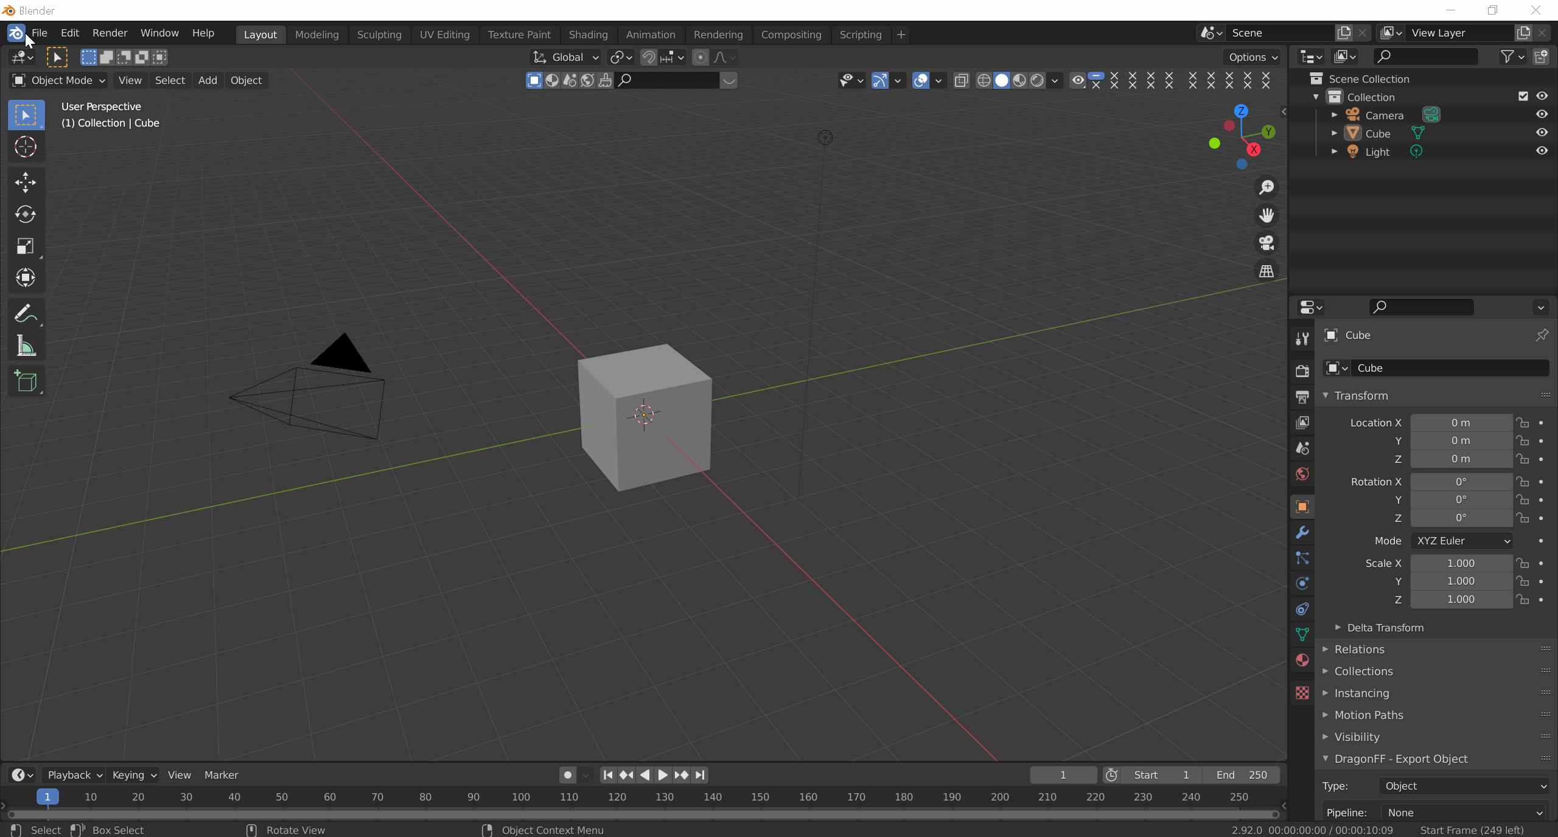Hide the Cube in the outliner
The image size is (1558, 837).
coord(1542,133)
